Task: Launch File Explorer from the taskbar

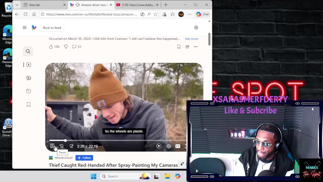Action: (167, 176)
